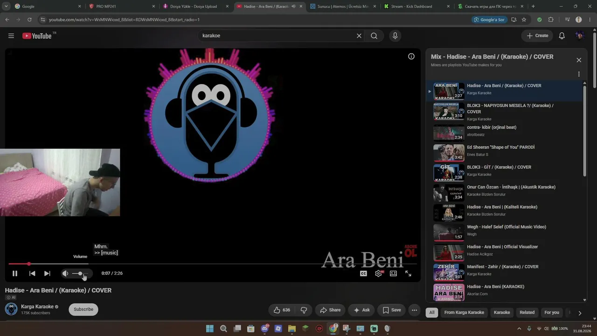
Task: Dislike the video
Action: (304, 310)
